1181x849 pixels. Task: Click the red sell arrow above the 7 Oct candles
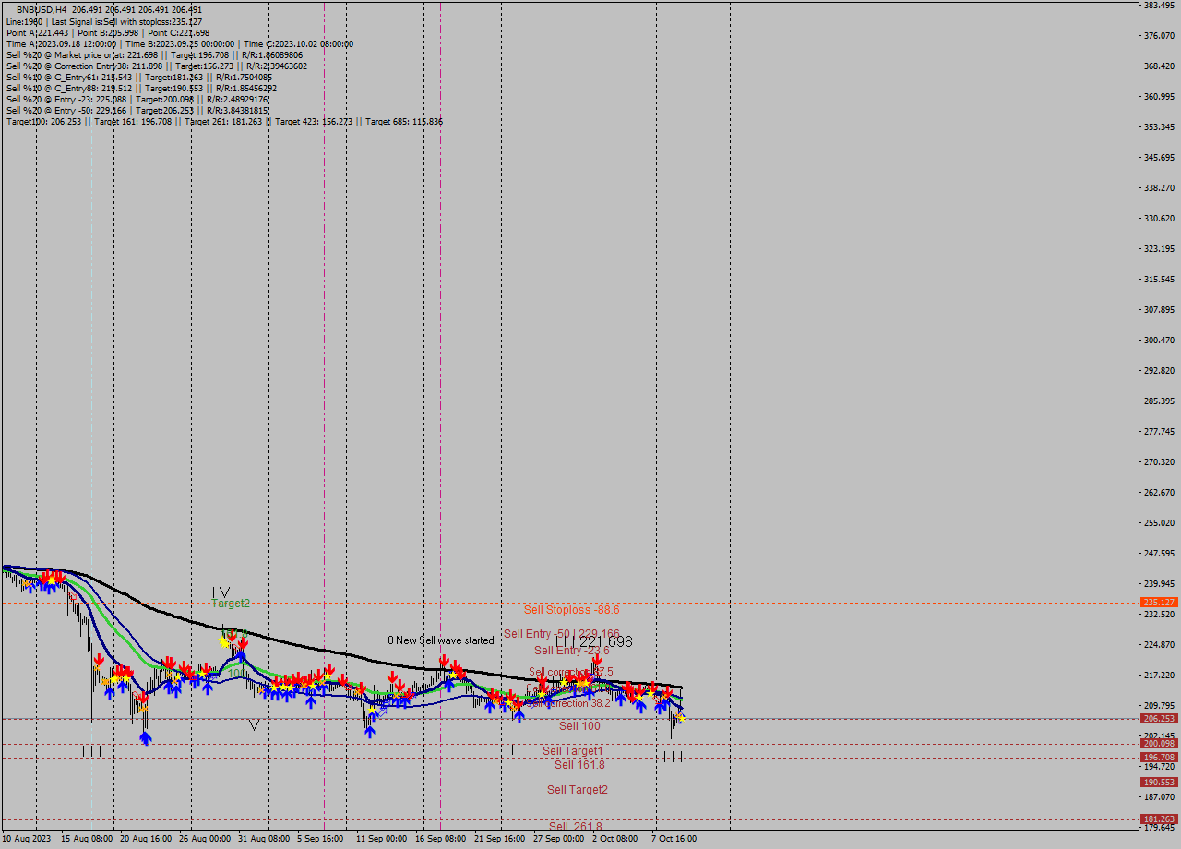(x=668, y=690)
